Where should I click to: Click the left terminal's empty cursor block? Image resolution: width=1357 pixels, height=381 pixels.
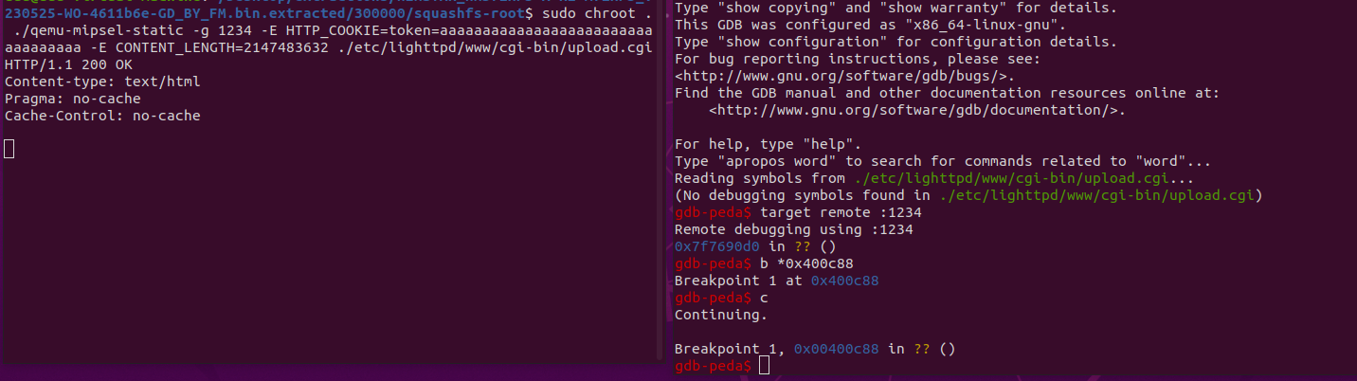[x=9, y=149]
